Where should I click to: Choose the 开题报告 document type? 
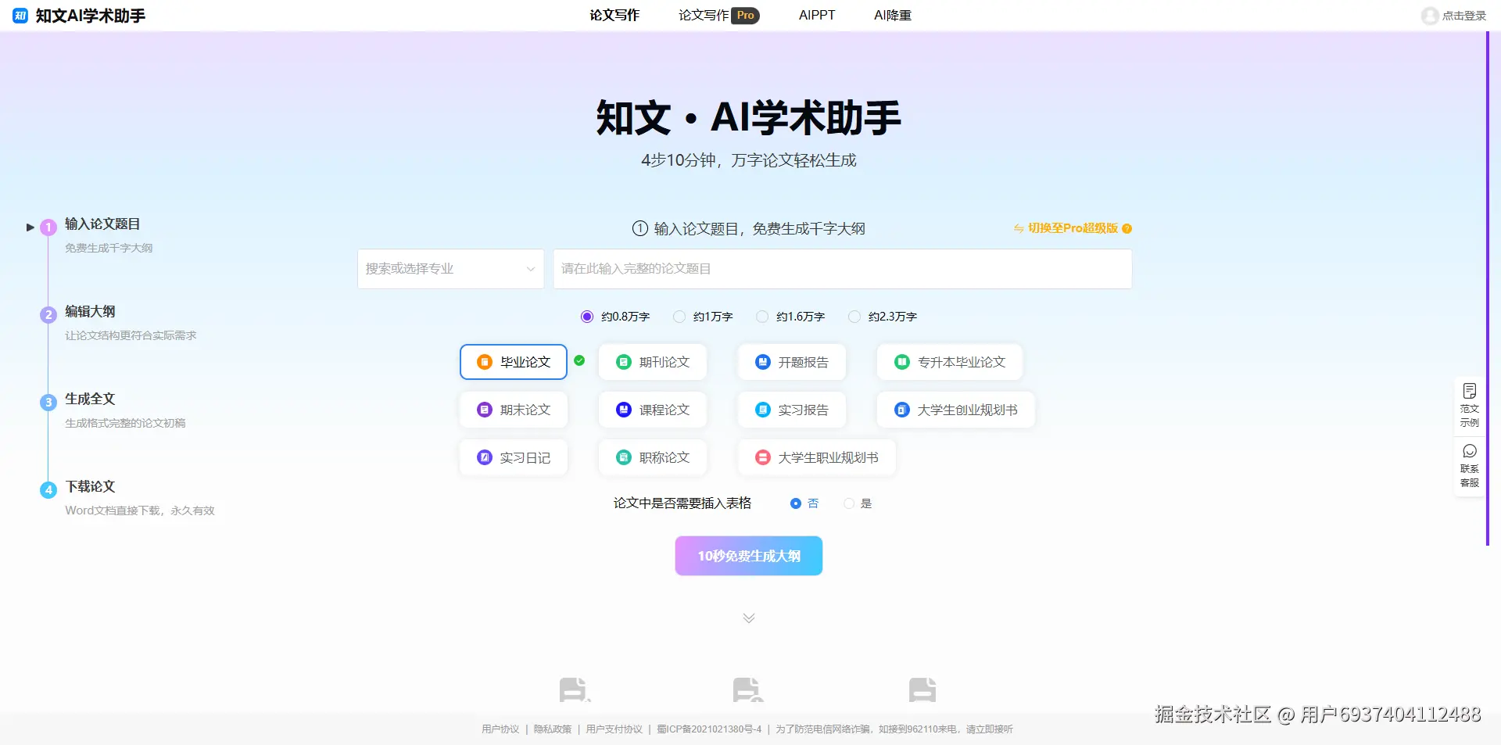coord(791,362)
